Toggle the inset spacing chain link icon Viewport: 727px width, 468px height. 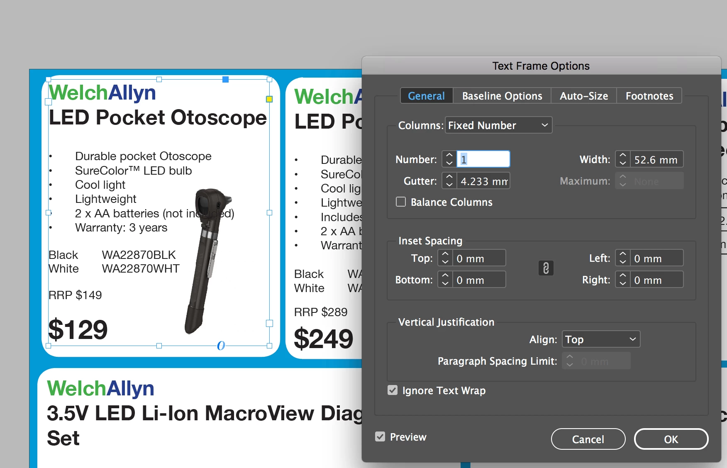(x=546, y=268)
